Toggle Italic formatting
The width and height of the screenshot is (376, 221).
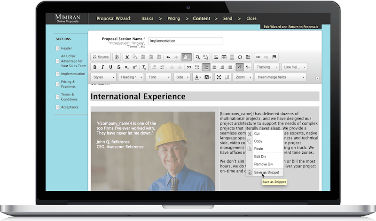tap(102, 67)
